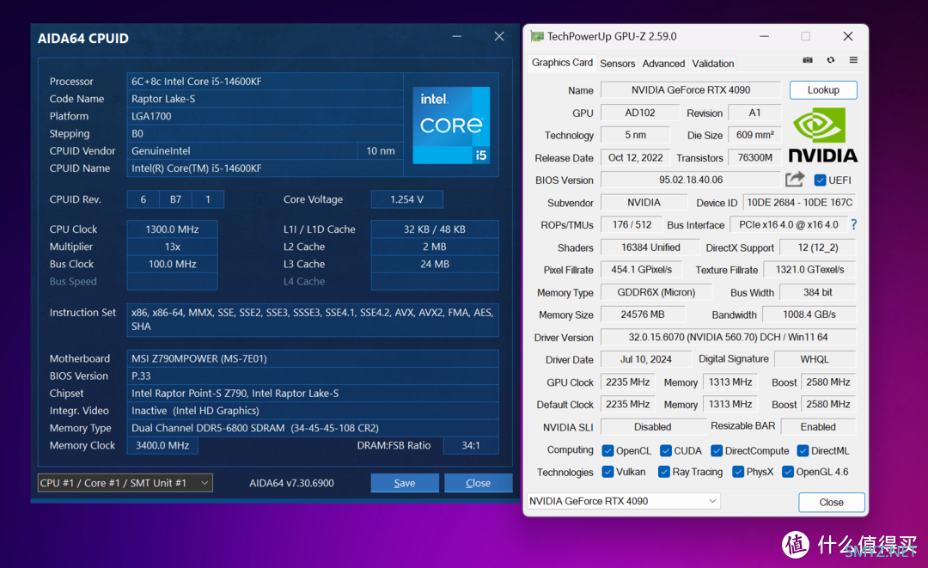Click the Platform value LGA1700
This screenshot has width=928, height=568.
pos(265,116)
